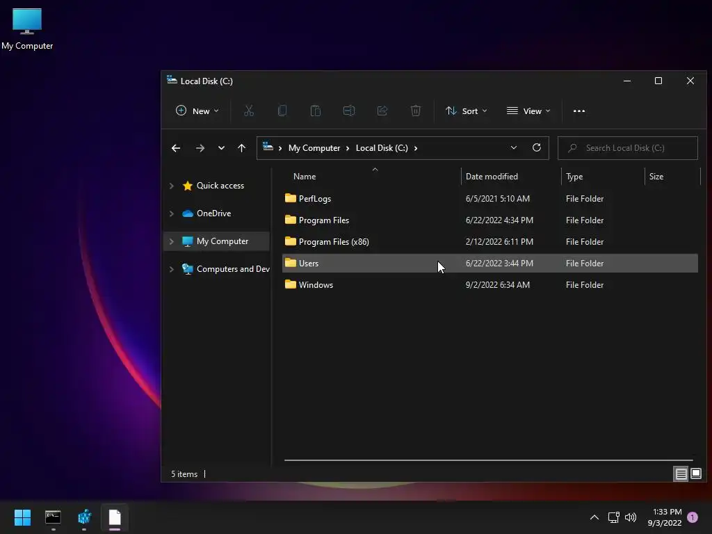Open the volume speaker tray icon
712x534 pixels.
[x=630, y=517]
